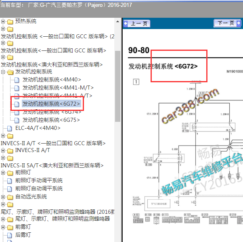Click page icon beside 前照灯自动调平系统
243x242 pixels.
coord(10,189)
